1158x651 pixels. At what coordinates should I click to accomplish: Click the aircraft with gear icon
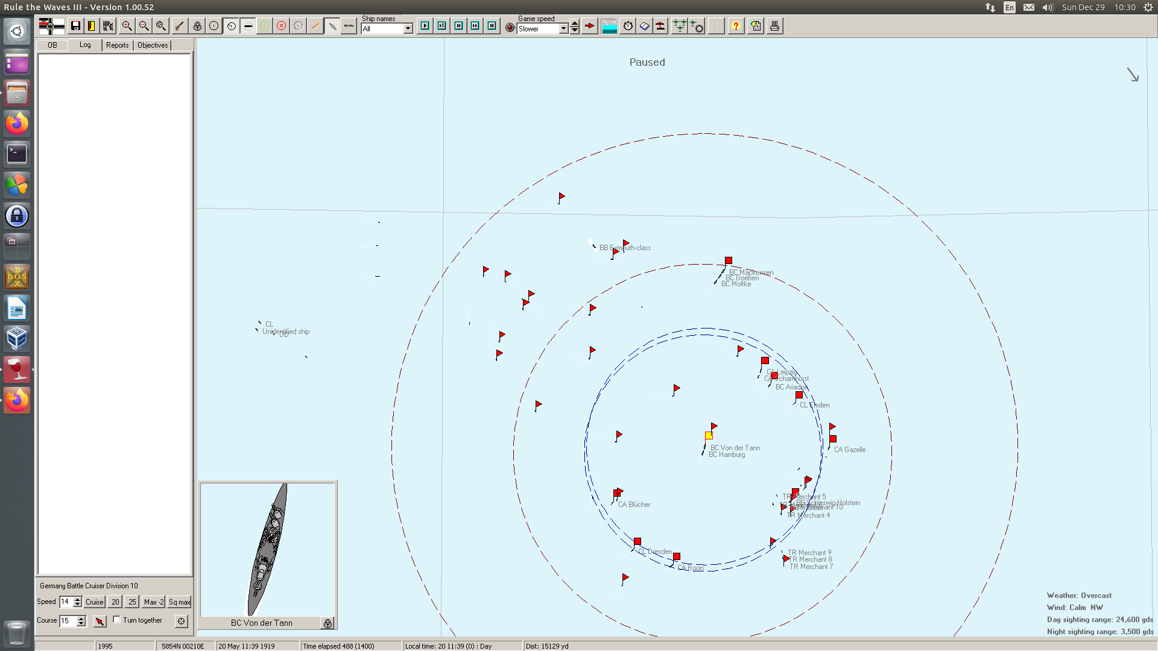click(697, 26)
